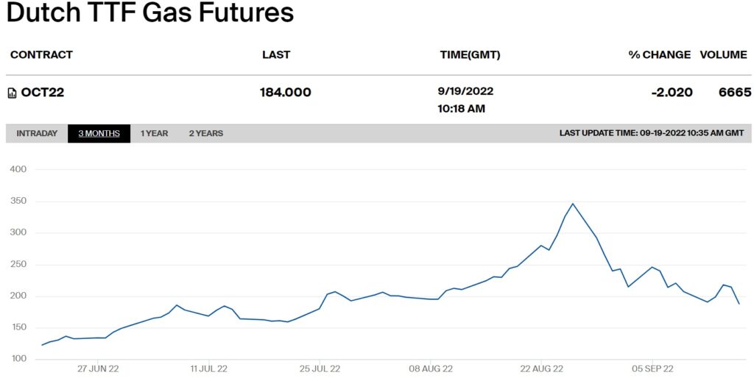Click the 05 SEP 22 date label
The image size is (754, 378).
652,369
